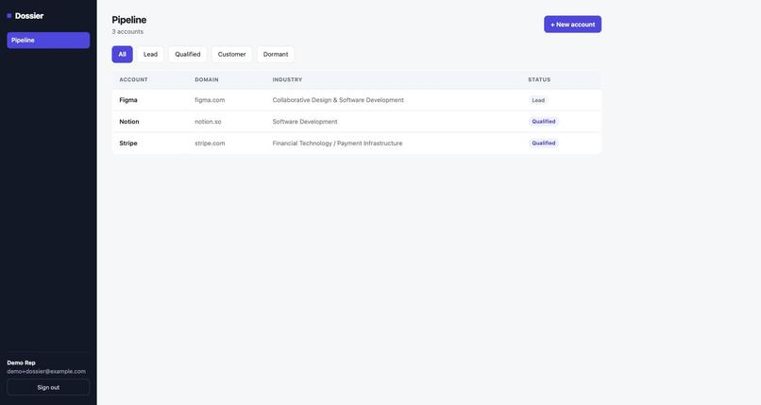Click the demo+dossier@example.com email
This screenshot has width=761, height=405.
tap(46, 372)
